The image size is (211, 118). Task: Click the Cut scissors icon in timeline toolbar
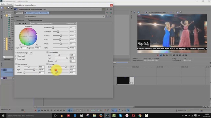tap(85, 110)
